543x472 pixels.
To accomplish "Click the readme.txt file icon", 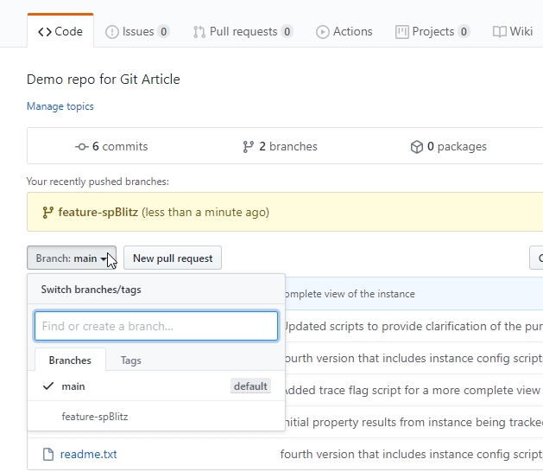I will point(48,454).
